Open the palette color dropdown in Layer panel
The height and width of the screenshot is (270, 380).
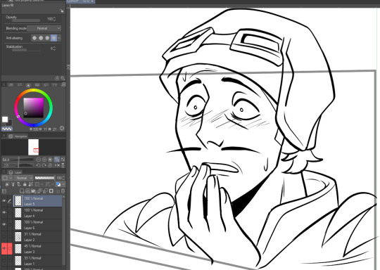[x=7, y=178]
